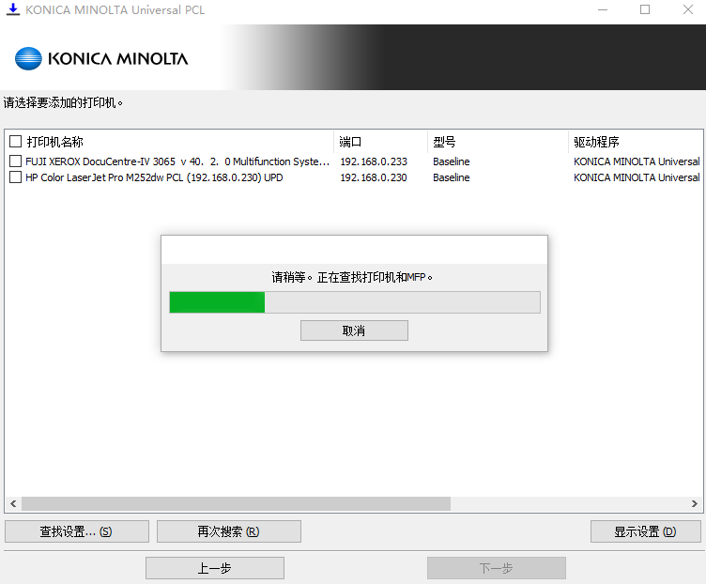706x584 pixels.
Task: Click FUJI XEROX DocuCentre-IV 3065 printer name
Action: tap(177, 161)
